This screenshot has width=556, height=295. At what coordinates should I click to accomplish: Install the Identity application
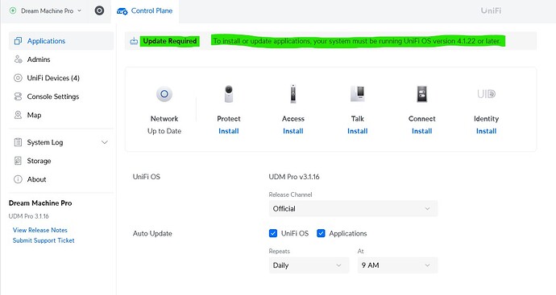[x=486, y=131]
